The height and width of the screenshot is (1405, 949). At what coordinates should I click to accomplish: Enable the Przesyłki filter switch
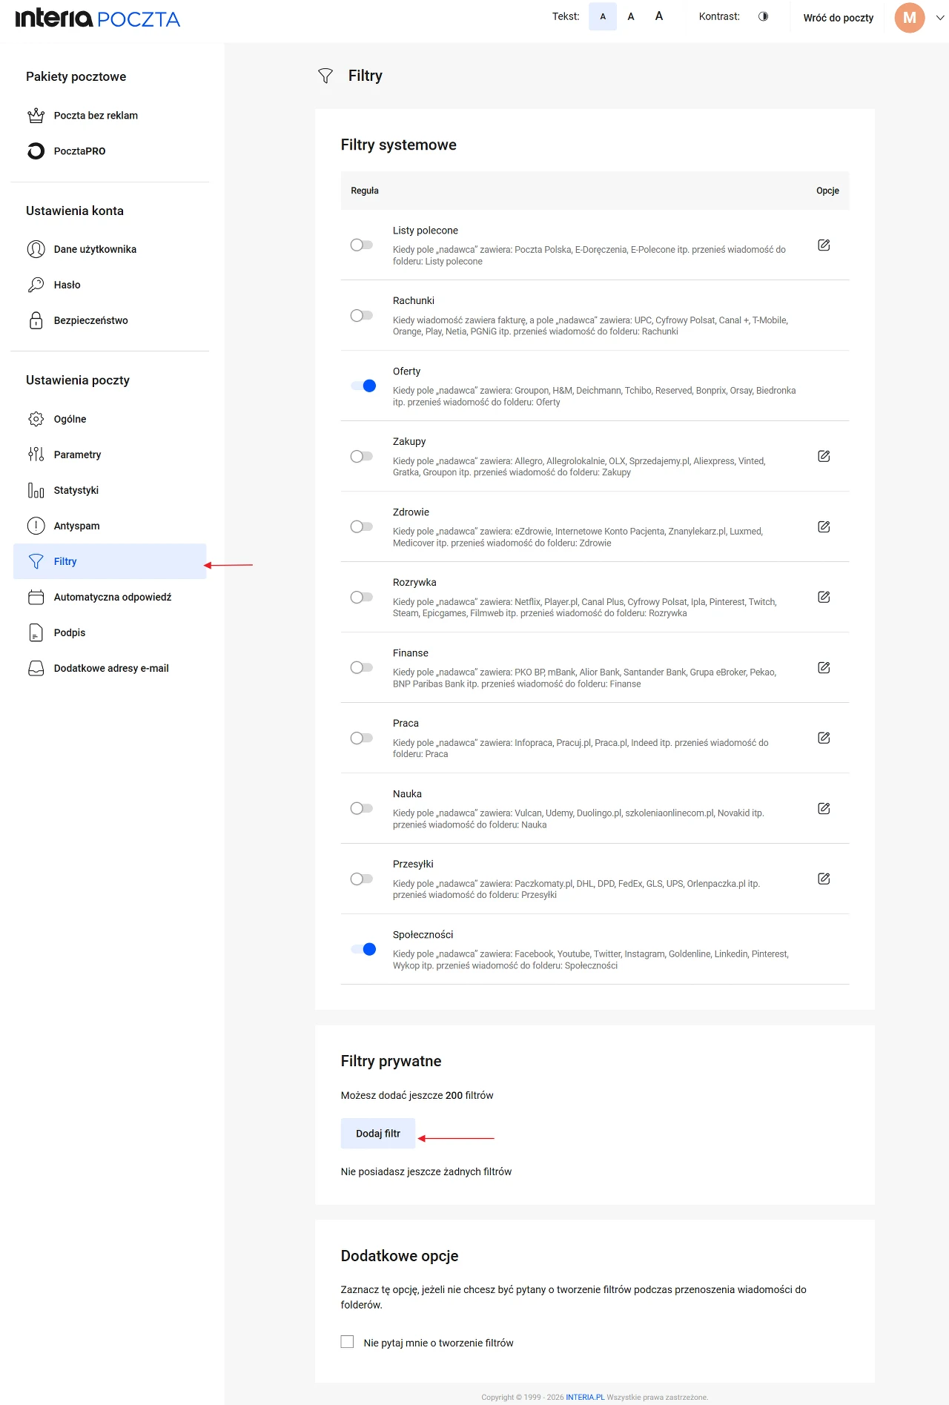coord(362,879)
